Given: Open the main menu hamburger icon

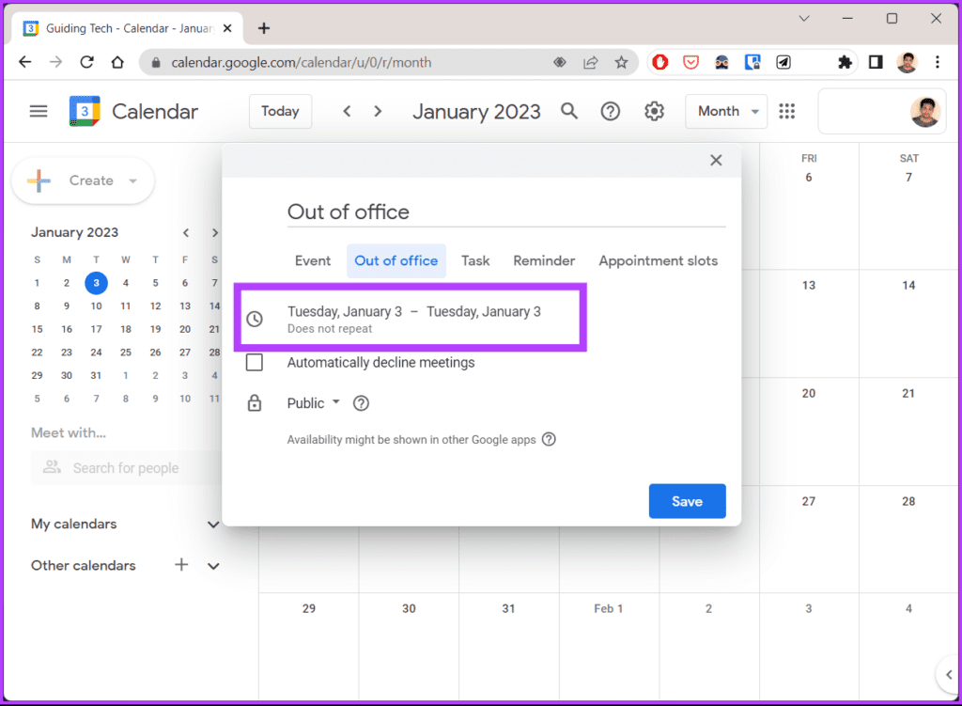Looking at the screenshot, I should click(x=38, y=111).
